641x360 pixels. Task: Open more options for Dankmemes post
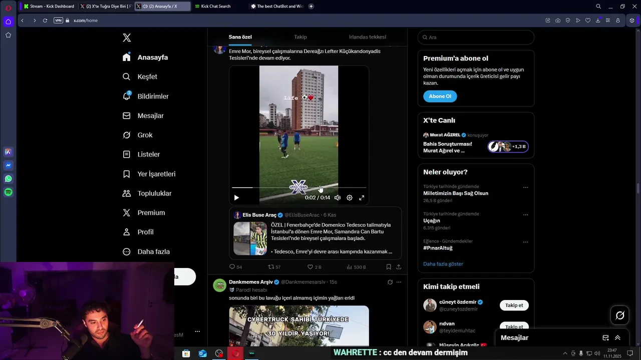pyautogui.click(x=399, y=282)
